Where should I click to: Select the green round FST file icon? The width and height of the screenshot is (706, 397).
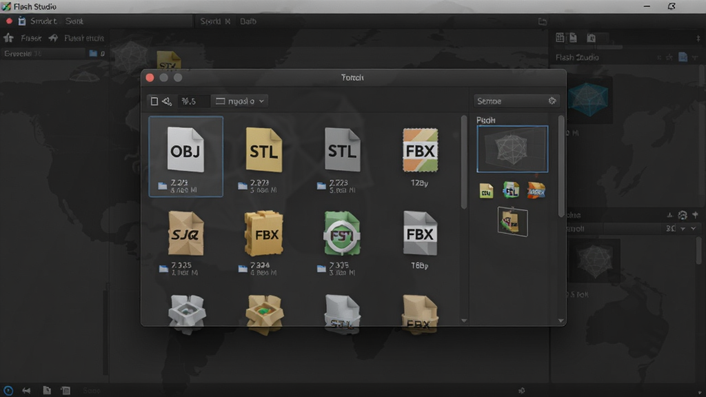pyautogui.click(x=342, y=233)
